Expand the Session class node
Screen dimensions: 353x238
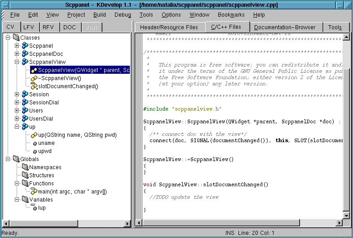click(x=17, y=94)
